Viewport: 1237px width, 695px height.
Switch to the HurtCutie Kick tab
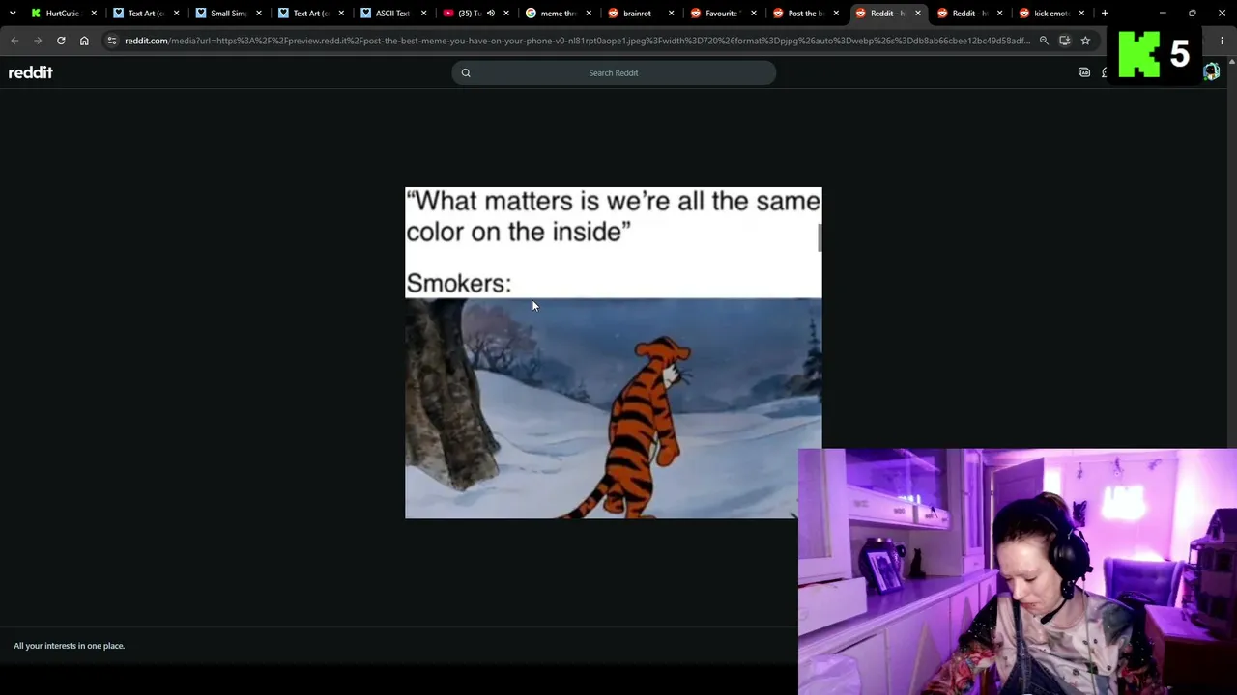point(63,14)
